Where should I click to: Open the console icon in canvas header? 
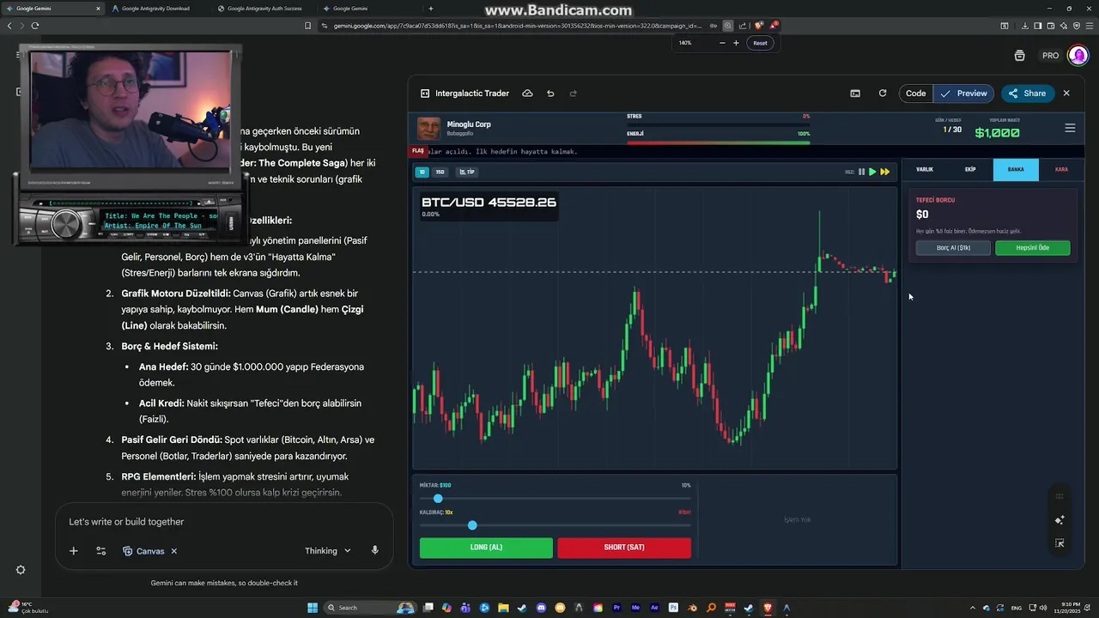pyautogui.click(x=855, y=94)
